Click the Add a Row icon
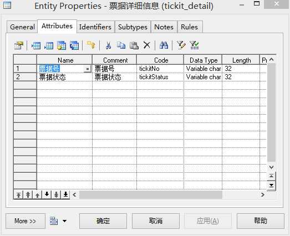 pos(49,45)
